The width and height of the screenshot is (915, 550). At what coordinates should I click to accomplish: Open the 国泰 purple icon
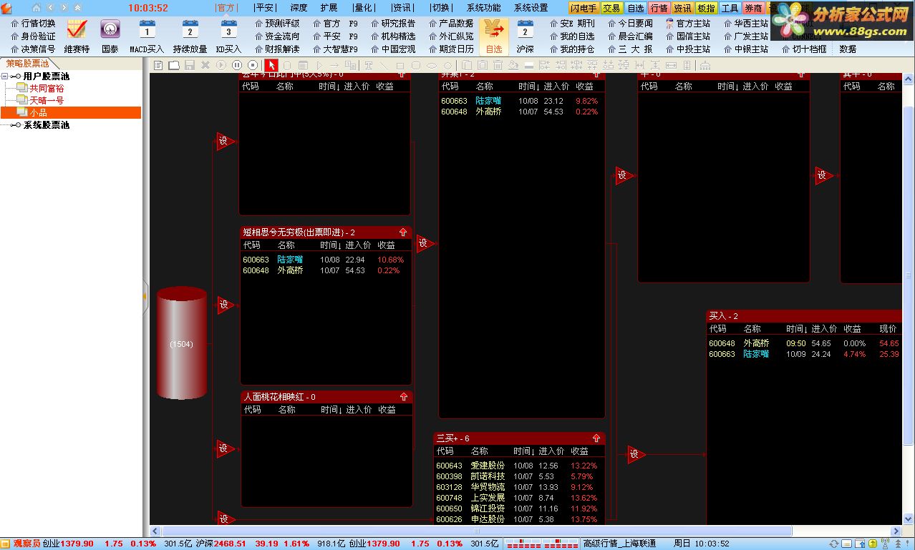pos(110,29)
